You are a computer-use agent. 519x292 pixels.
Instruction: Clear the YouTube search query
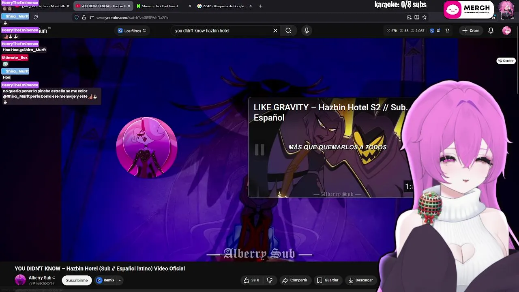[275, 30]
